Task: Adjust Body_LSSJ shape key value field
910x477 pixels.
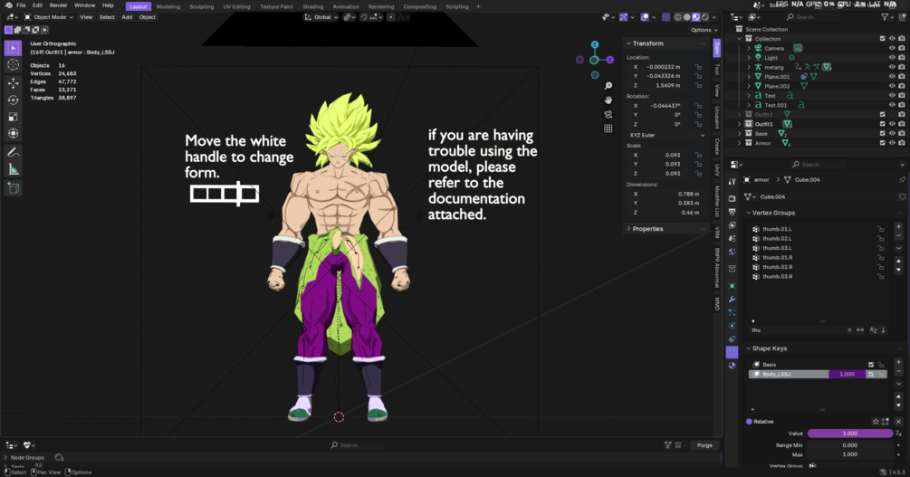Action: pos(847,375)
